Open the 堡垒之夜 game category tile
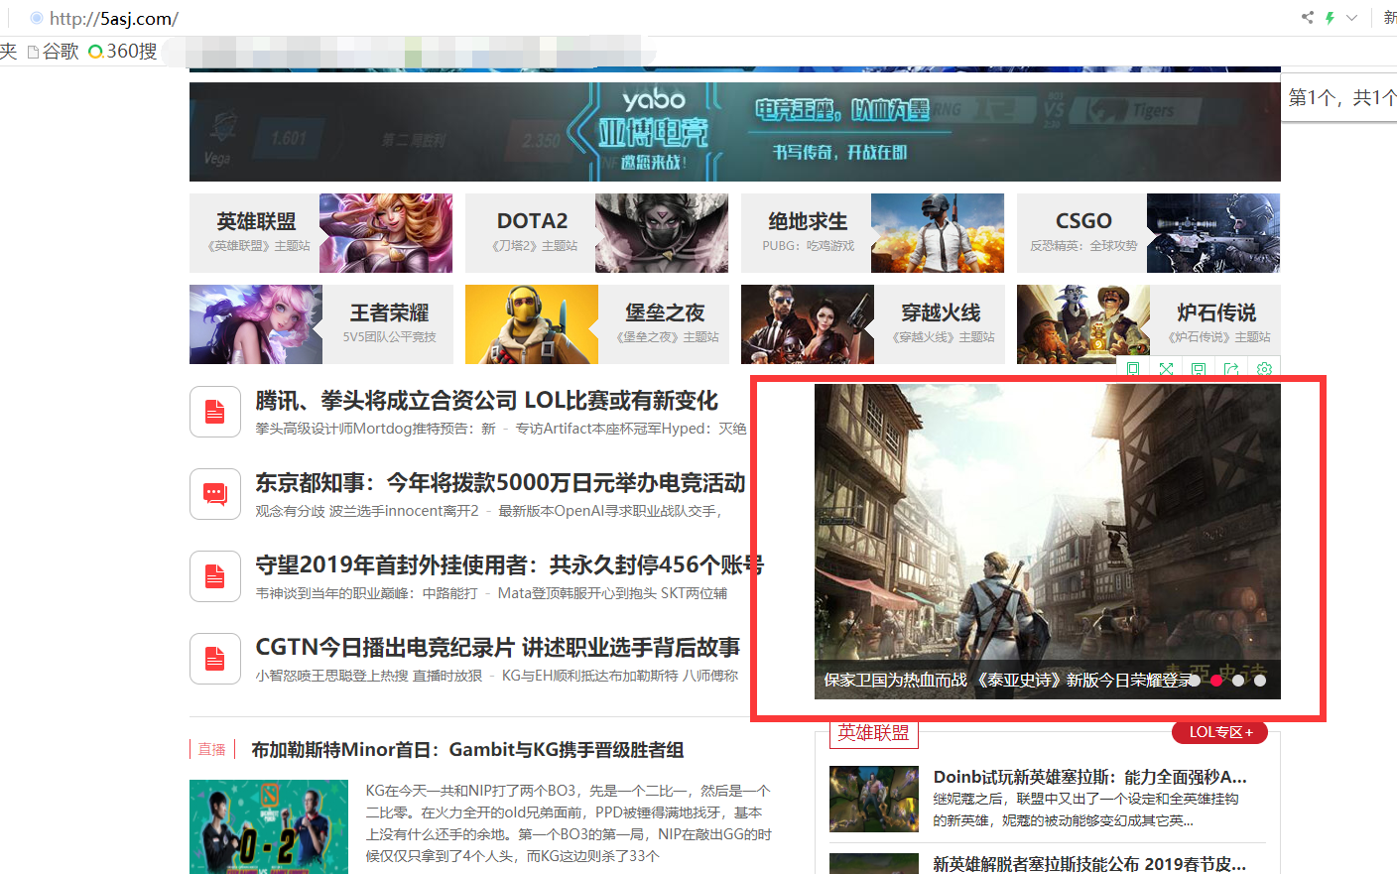Viewport: 1397px width, 874px height. tap(596, 324)
